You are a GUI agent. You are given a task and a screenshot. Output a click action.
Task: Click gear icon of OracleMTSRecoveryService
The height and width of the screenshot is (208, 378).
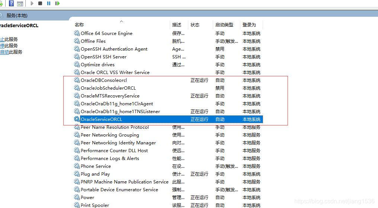(x=77, y=96)
